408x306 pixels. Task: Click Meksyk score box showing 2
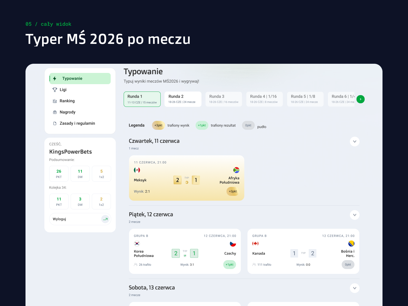coord(177,180)
